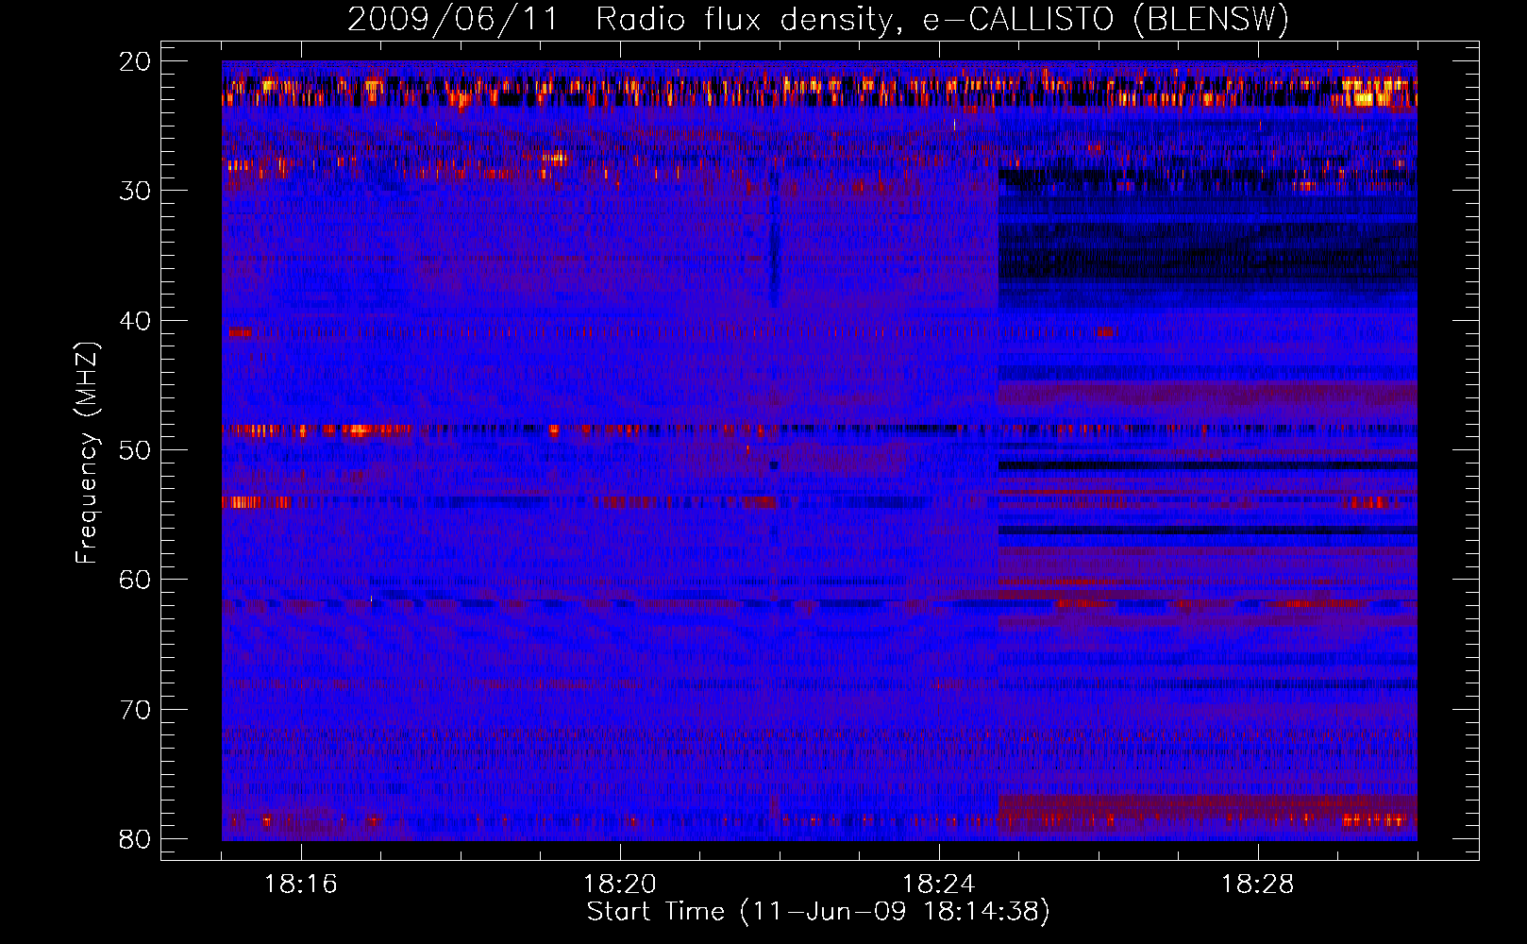1527x944 pixels.
Task: Click the 30 frequency tick label
Action: coord(136,191)
